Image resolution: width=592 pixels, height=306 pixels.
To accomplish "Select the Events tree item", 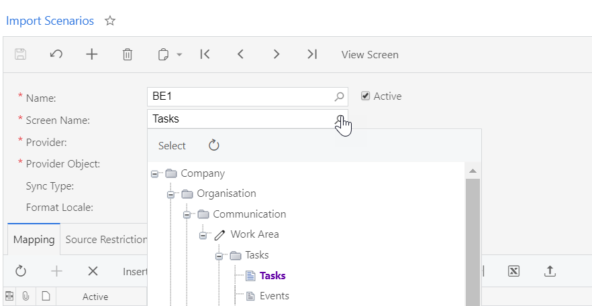I will [274, 295].
